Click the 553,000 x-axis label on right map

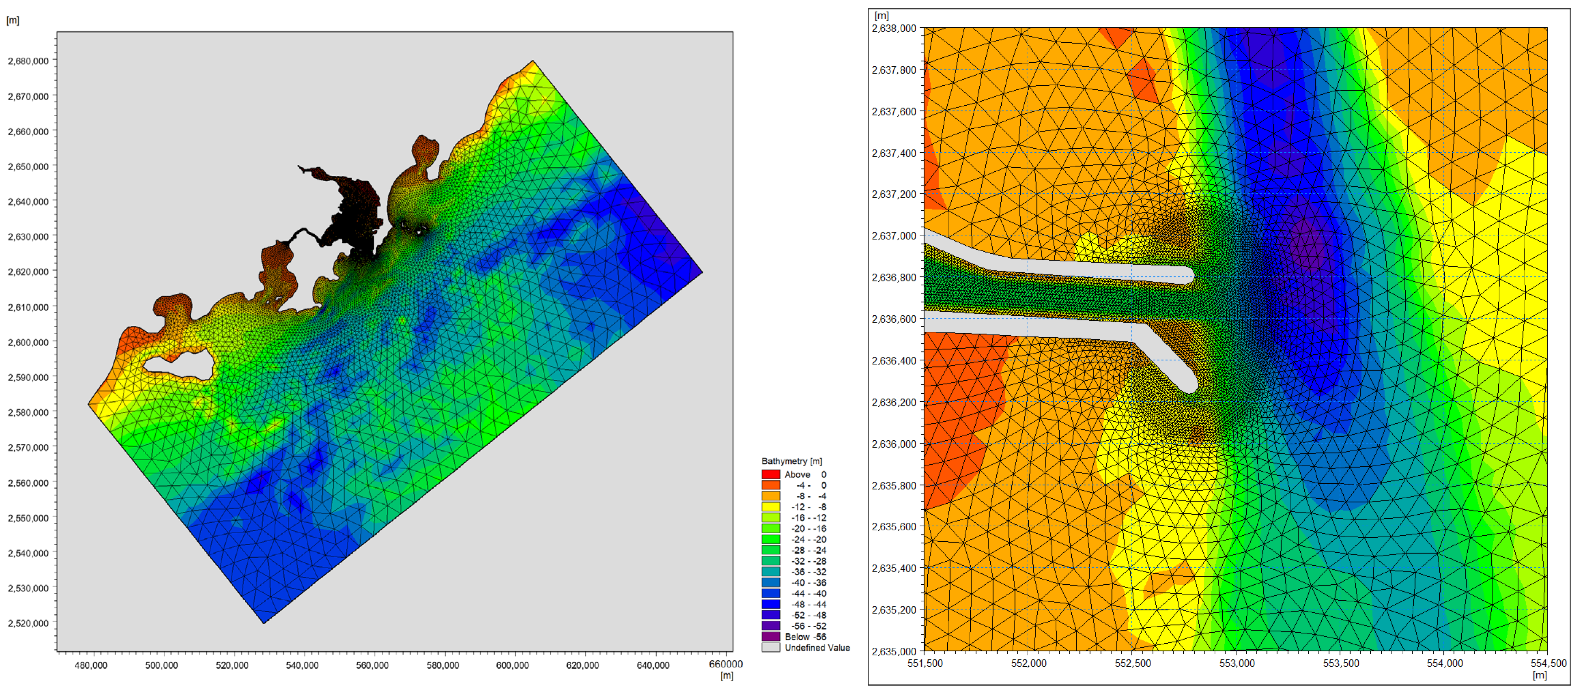point(1237,663)
